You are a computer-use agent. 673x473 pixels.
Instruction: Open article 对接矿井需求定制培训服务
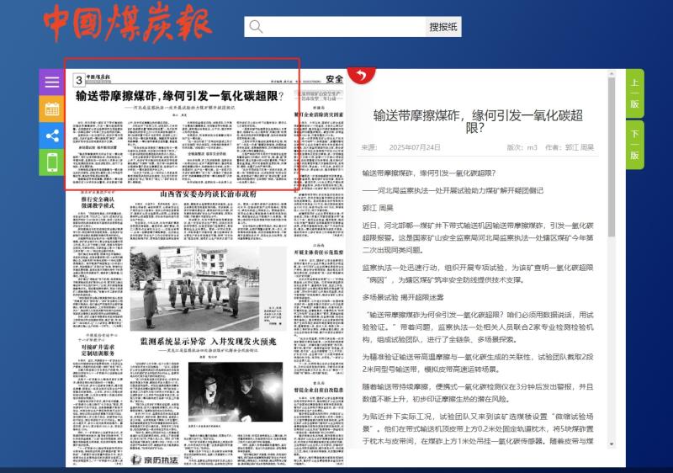pos(98,350)
